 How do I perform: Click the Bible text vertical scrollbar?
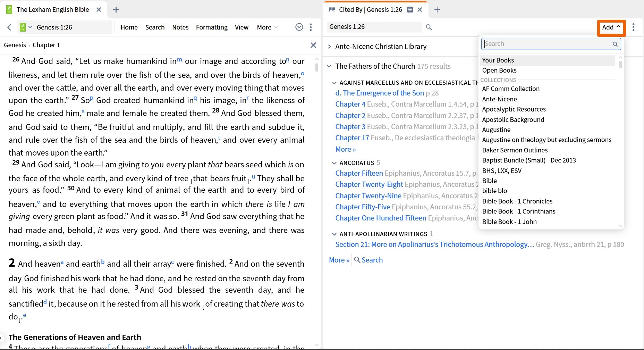click(316, 67)
